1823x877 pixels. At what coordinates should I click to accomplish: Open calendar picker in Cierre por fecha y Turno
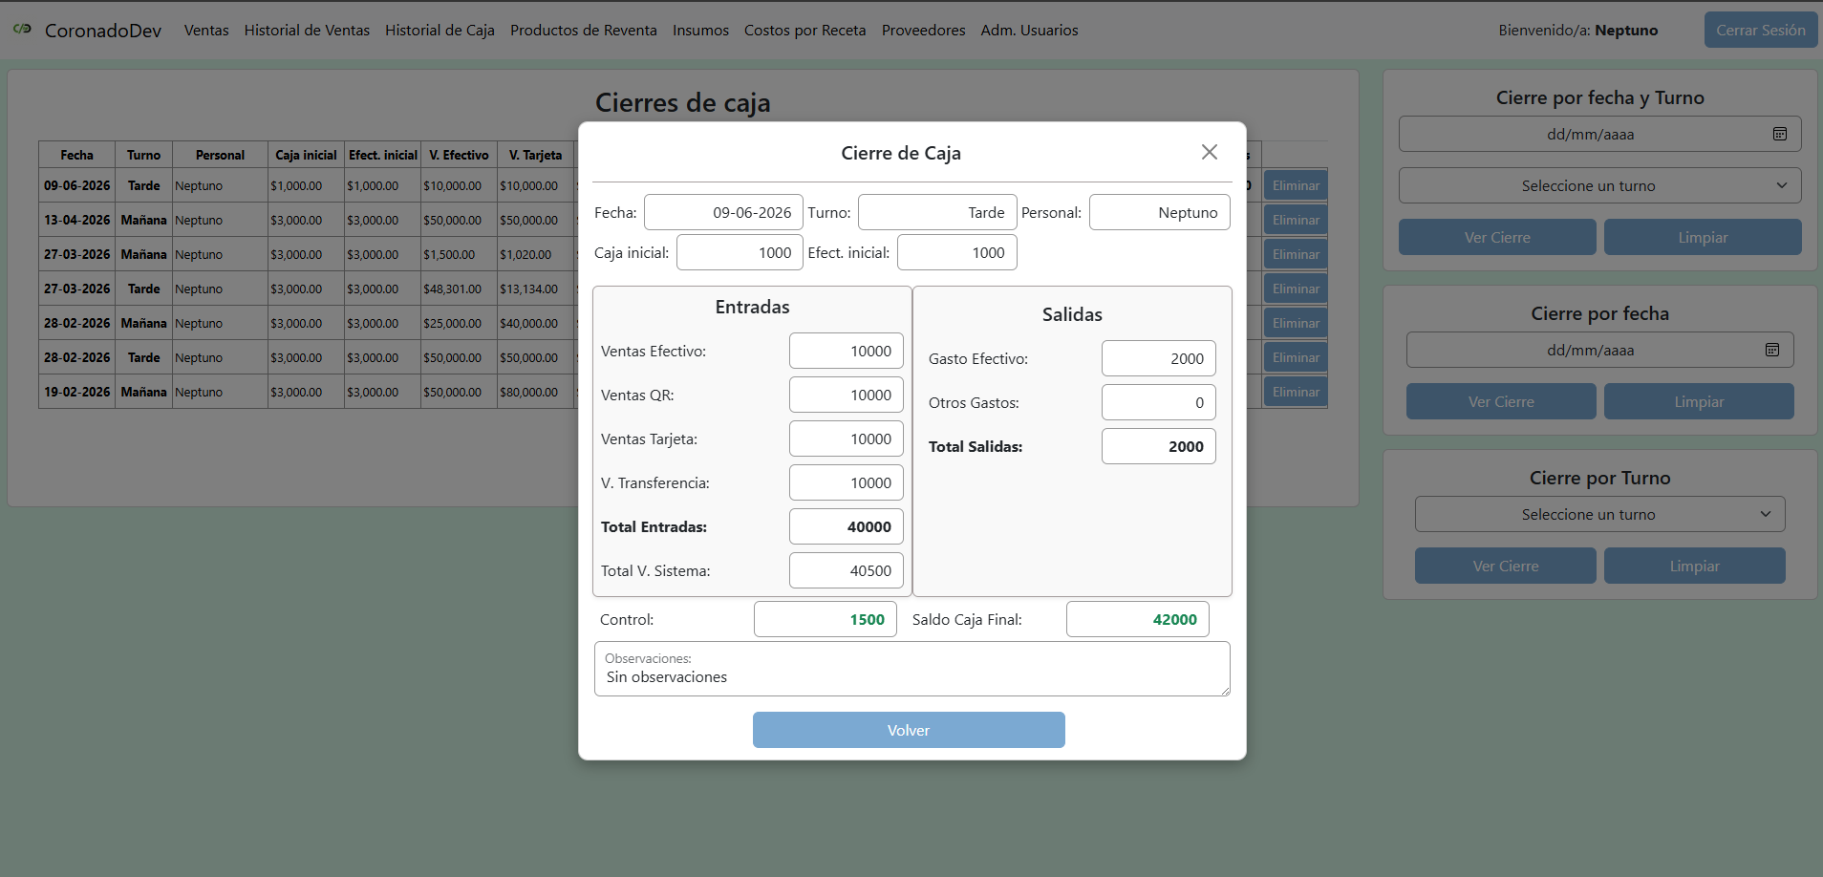[x=1780, y=134]
